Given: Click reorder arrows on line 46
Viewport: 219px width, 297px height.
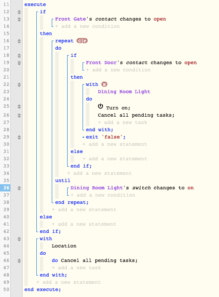Looking at the screenshot, I should [x=19, y=261].
